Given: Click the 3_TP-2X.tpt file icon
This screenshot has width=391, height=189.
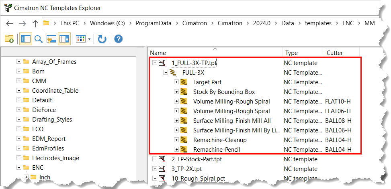Looking at the screenshot, I should tap(162, 169).
